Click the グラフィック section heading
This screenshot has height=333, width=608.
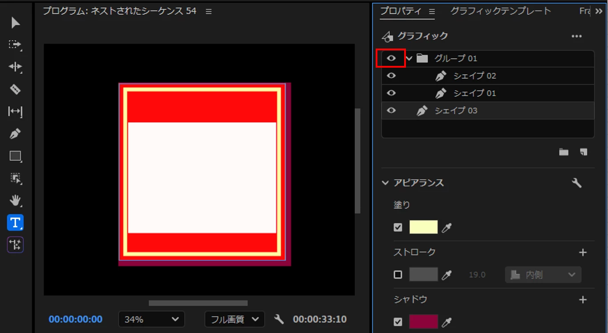point(422,36)
